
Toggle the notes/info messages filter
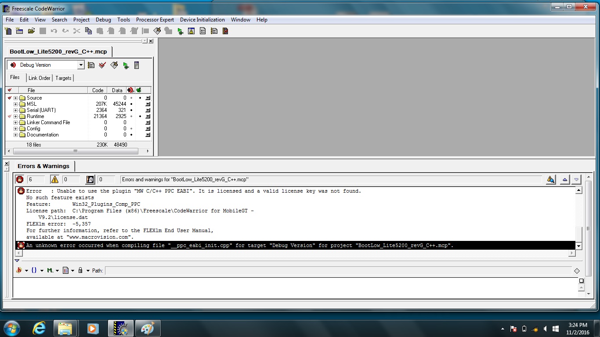pos(90,179)
